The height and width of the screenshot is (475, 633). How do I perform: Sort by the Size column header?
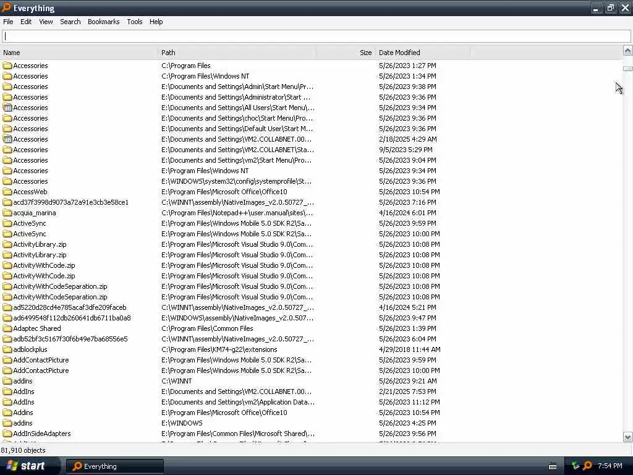tap(345, 53)
